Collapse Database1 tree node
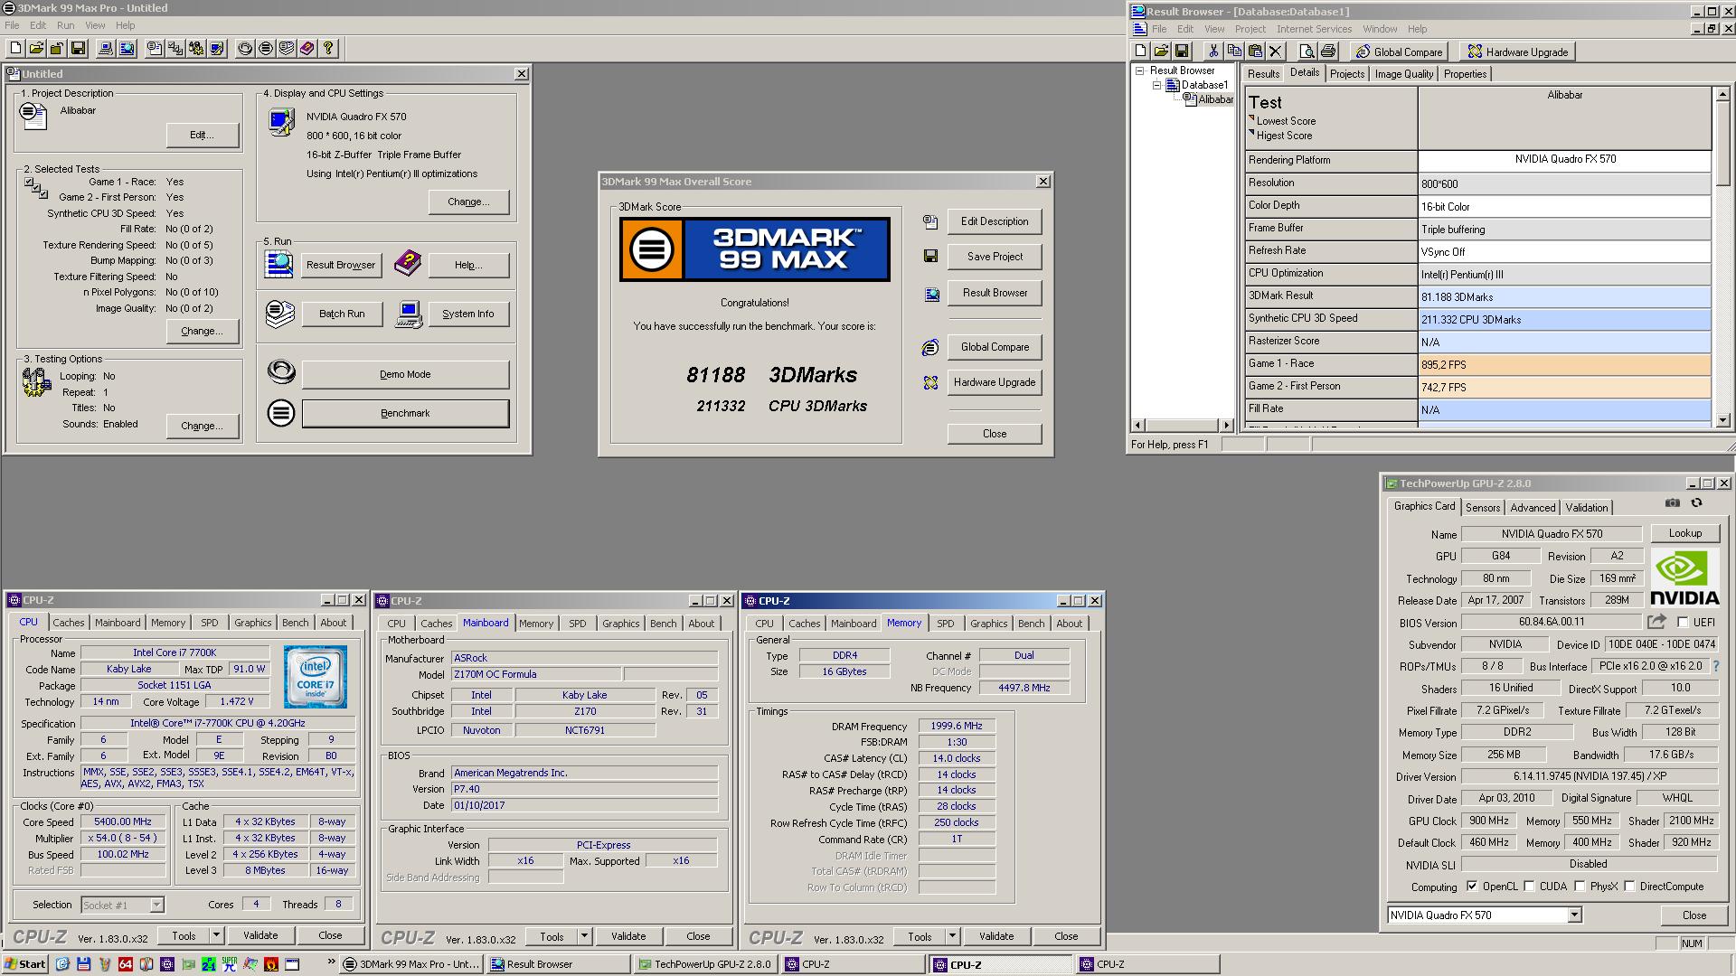Viewport: 1736px width, 976px height. click(1156, 85)
